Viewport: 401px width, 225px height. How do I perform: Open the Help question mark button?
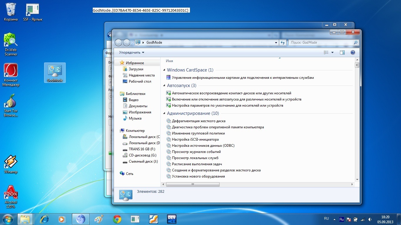point(353,52)
